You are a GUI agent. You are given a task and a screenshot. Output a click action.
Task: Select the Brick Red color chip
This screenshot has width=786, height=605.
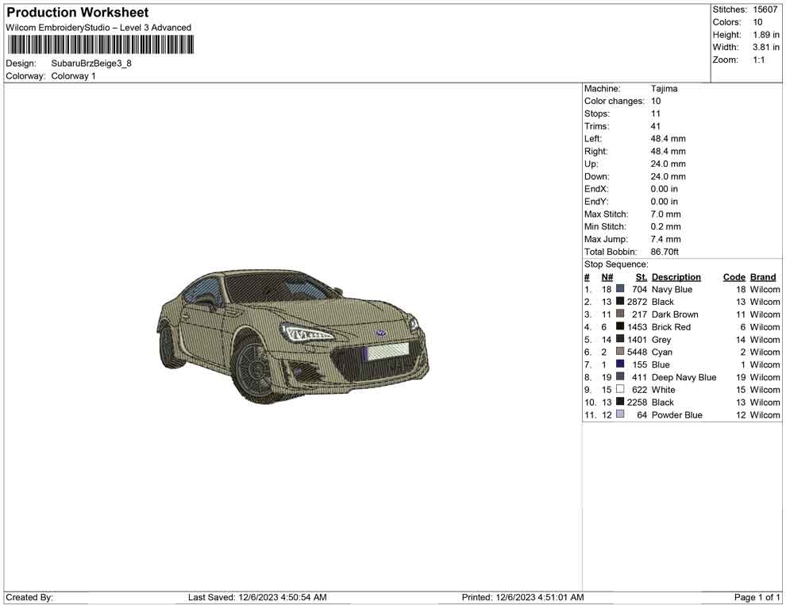pos(618,326)
